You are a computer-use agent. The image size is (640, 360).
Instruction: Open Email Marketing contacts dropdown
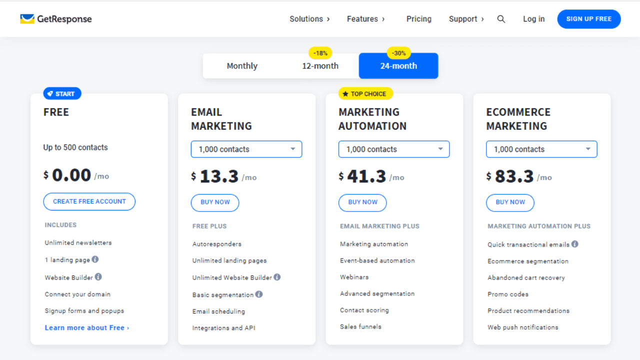coord(246,149)
